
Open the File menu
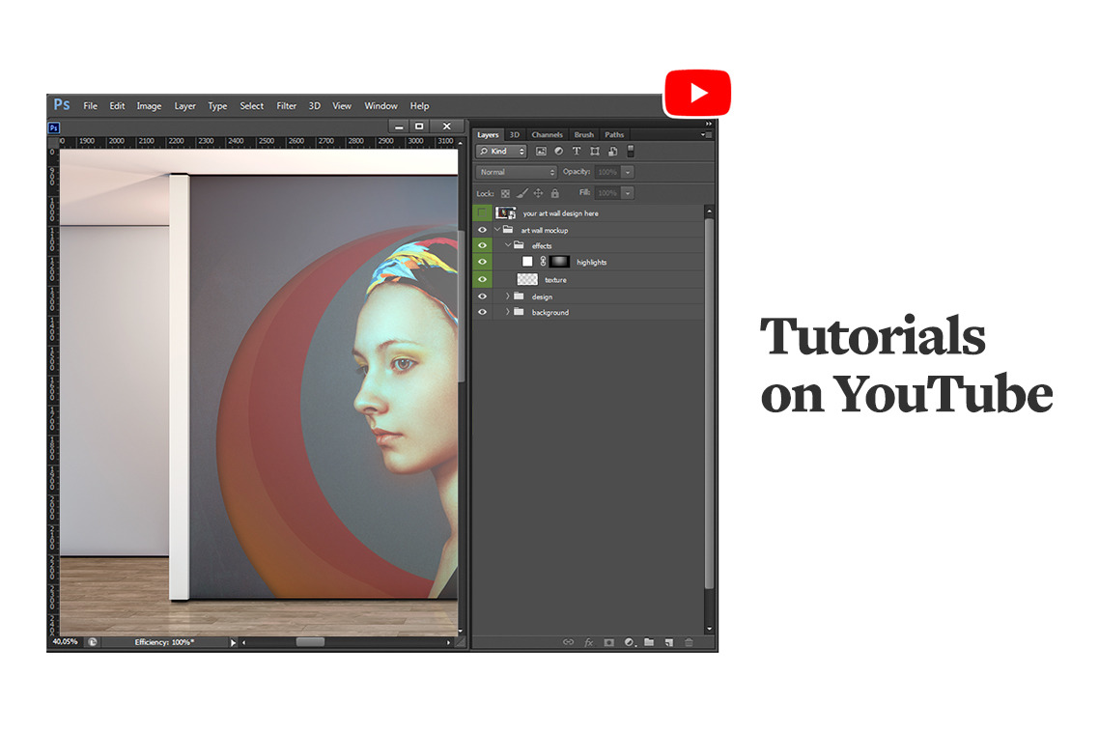pos(91,106)
